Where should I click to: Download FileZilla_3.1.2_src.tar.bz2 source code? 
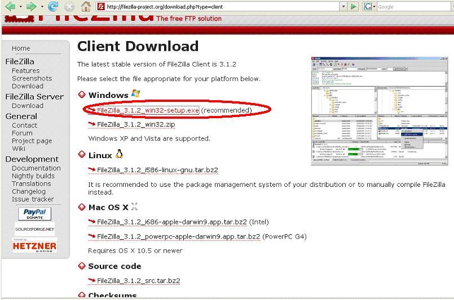pos(138,281)
